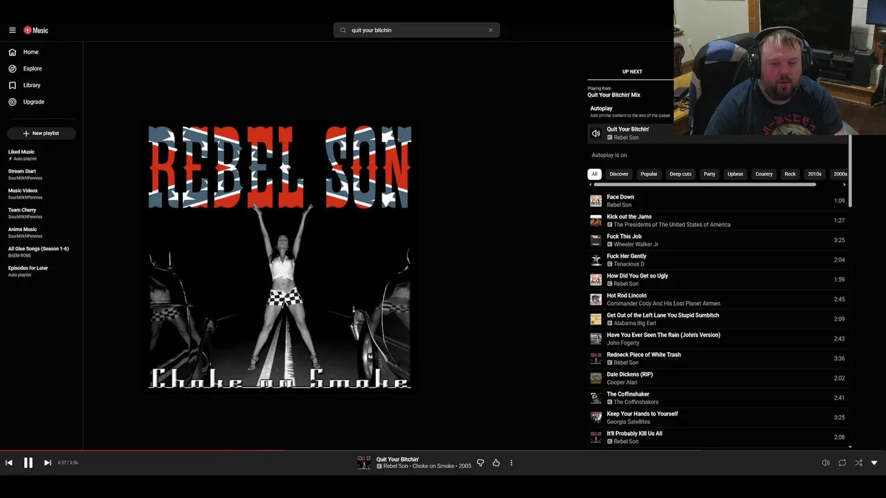Click the now-playing speaker icon in queue

coord(596,133)
